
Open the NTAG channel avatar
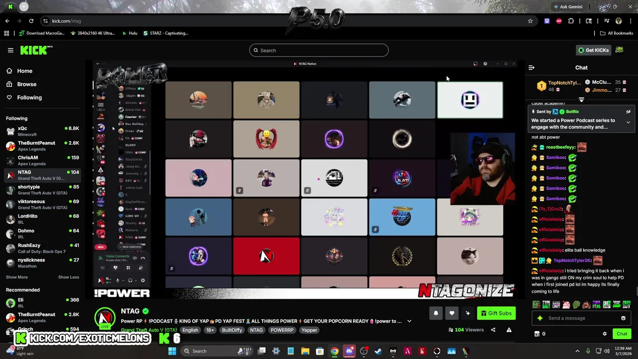(105, 317)
